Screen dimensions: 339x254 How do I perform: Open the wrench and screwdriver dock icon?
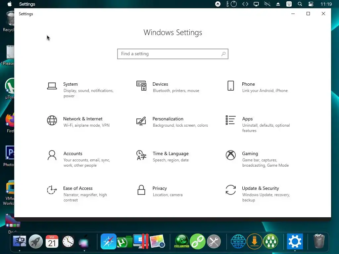214,241
